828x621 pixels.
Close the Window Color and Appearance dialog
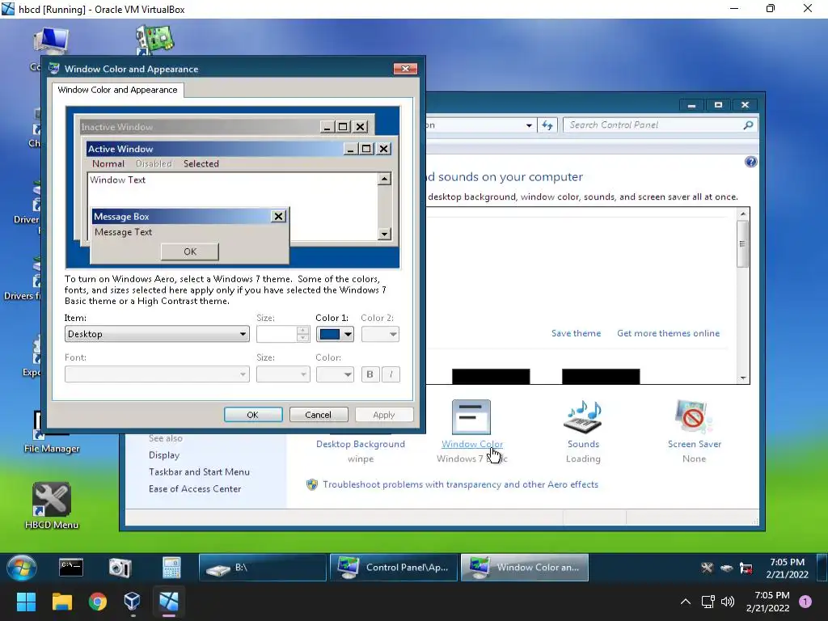pyautogui.click(x=406, y=69)
